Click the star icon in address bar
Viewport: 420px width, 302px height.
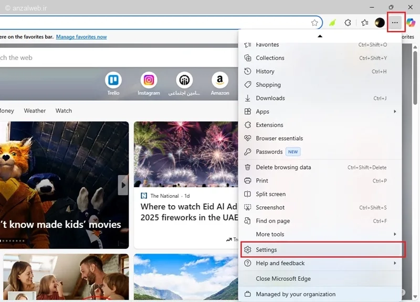tap(314, 23)
